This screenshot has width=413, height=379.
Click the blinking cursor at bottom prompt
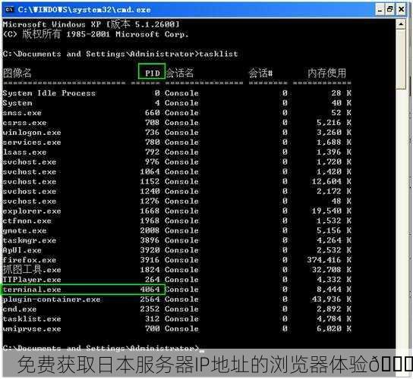click(x=202, y=351)
